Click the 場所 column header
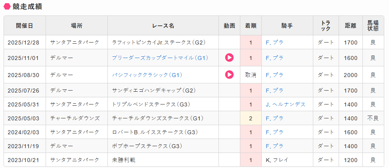 [77, 26]
